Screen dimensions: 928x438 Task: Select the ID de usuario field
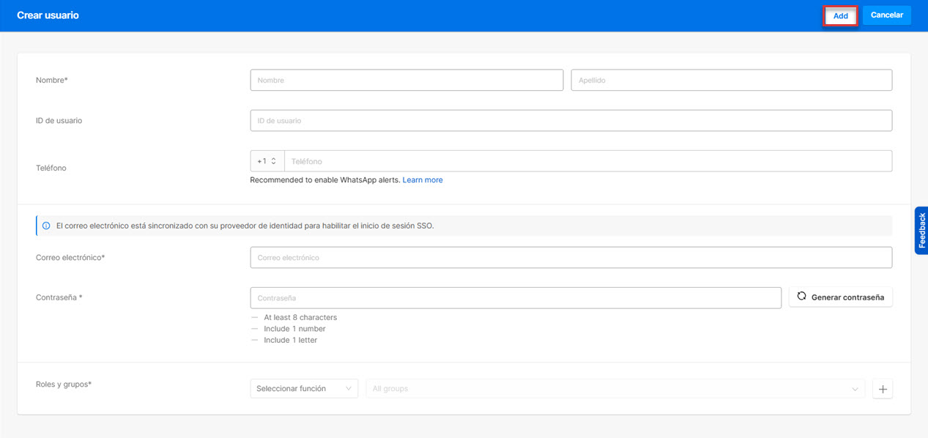pyautogui.click(x=571, y=121)
